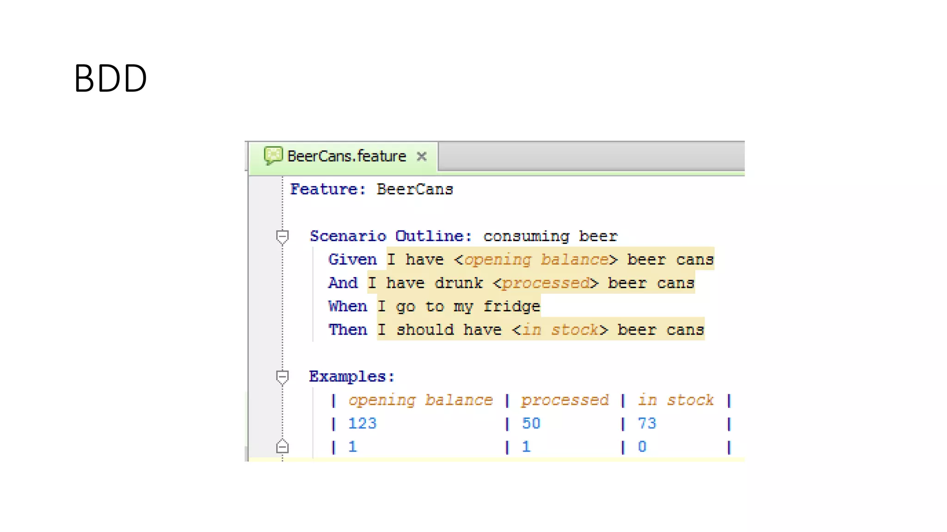Viewport: 947px width, 532px height.
Task: Click the in stock placeholder in Then step
Action: coord(560,330)
